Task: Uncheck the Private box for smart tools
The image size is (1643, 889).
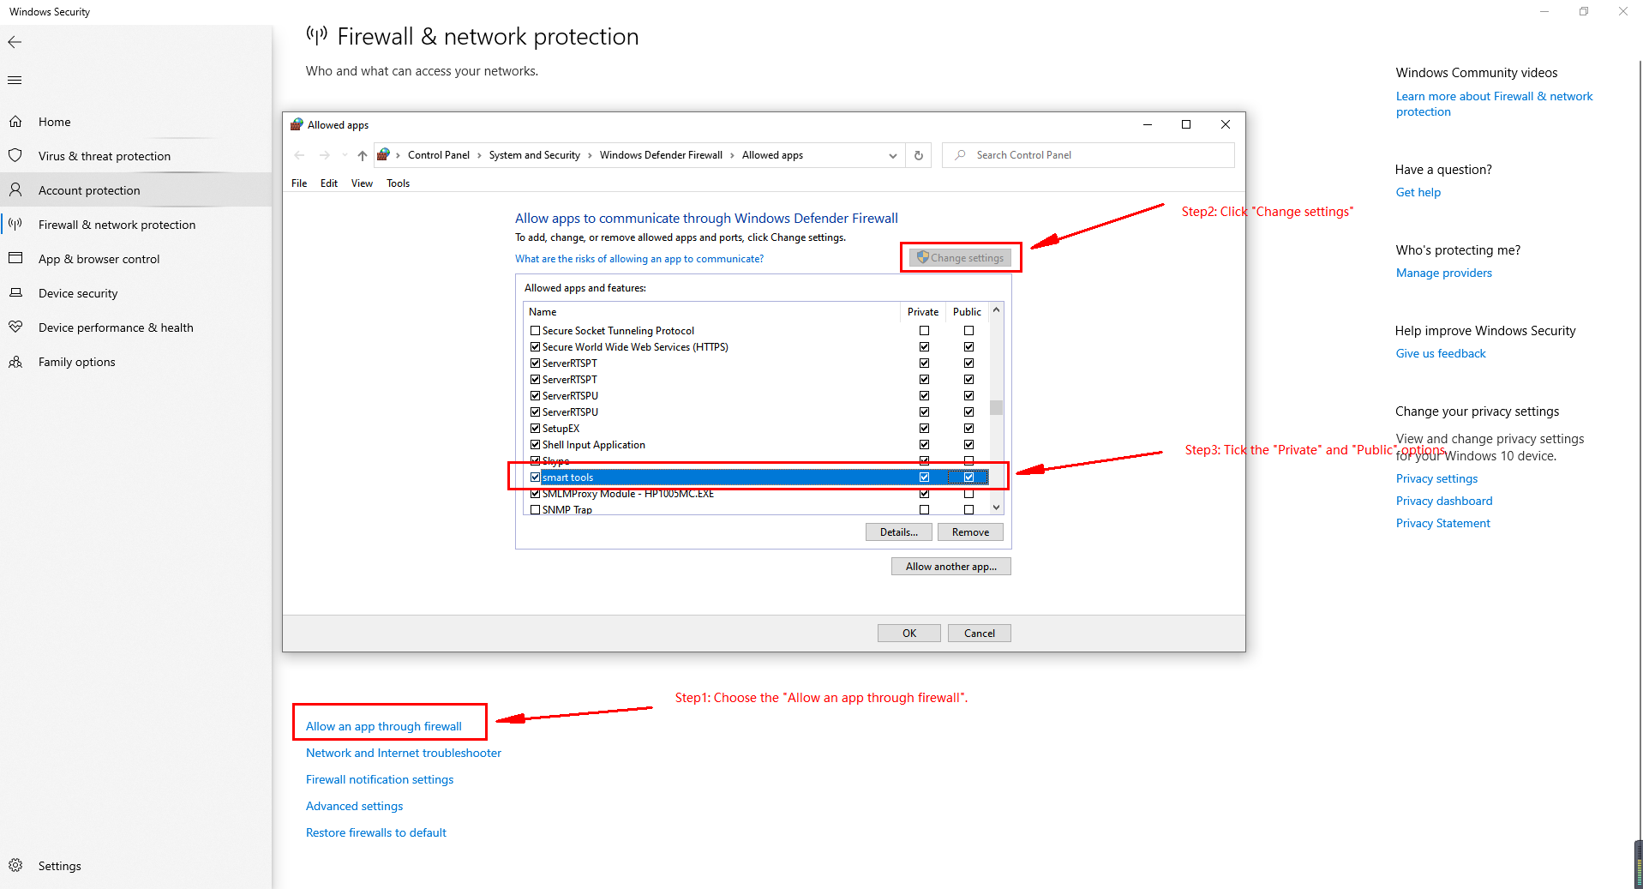Action: 924,477
